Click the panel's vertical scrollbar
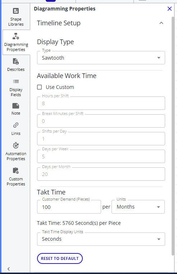 coord(173,136)
